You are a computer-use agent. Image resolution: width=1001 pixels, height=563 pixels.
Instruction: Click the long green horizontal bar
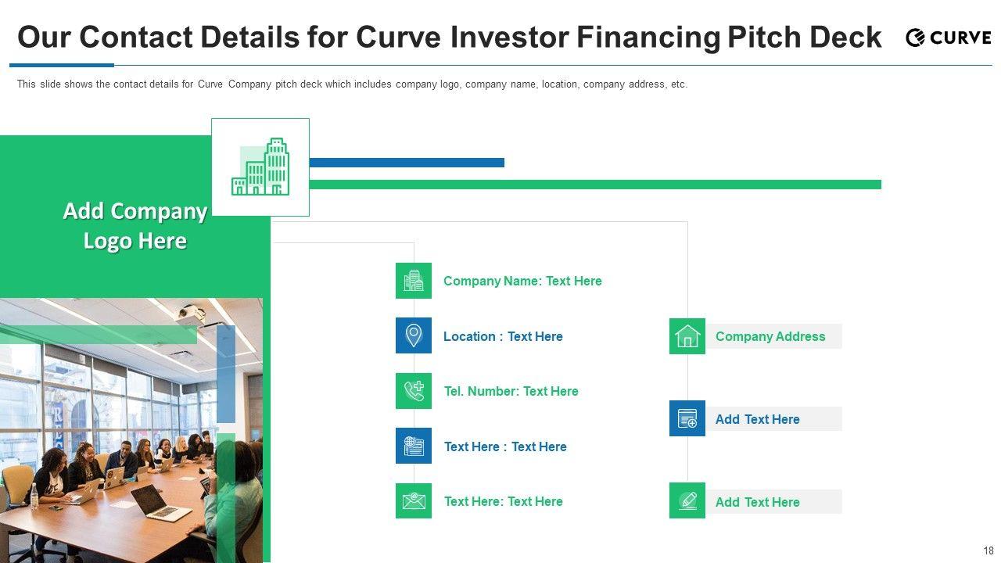click(594, 185)
